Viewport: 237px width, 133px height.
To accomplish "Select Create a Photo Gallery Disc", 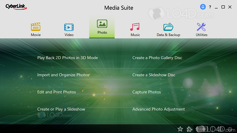I will click(x=157, y=58).
